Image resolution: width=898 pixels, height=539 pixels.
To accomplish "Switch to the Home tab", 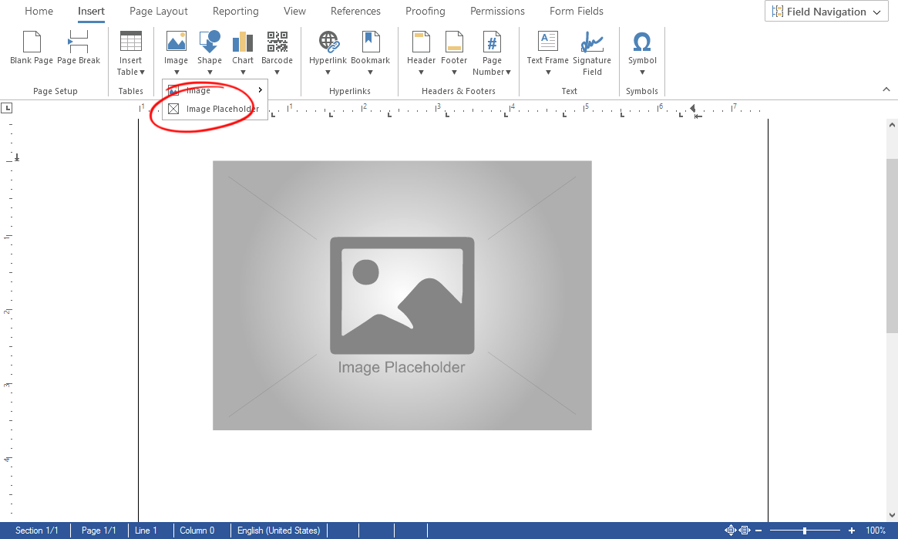I will [39, 11].
